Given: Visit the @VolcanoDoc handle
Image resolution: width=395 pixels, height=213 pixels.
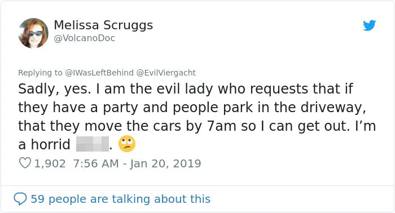Looking at the screenshot, I should 85,38.
